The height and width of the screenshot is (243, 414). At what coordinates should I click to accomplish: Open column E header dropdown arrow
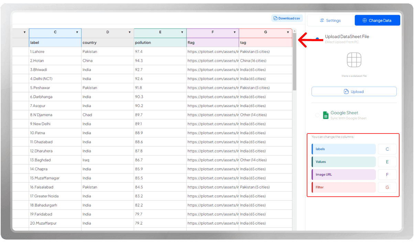pos(182,32)
